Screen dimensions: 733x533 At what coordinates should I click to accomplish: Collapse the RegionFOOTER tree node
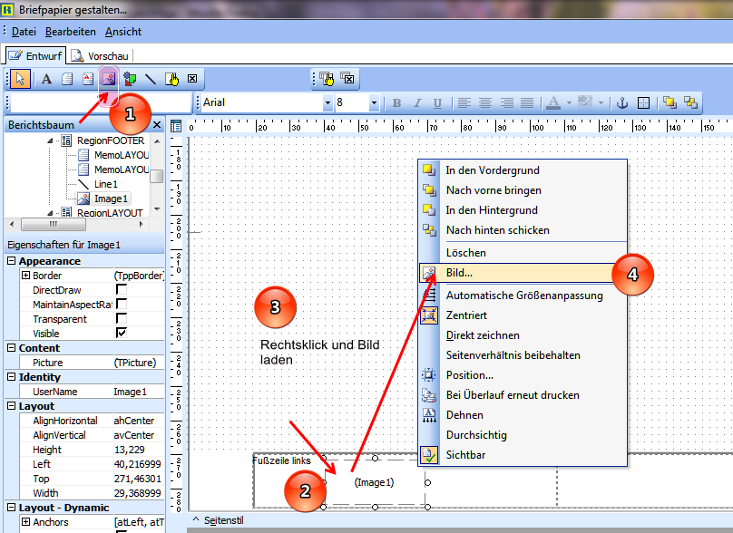50,141
